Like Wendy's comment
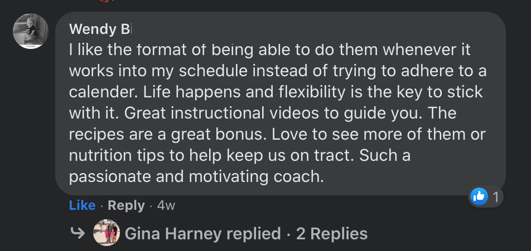Viewport: 531px width, 251px height. (x=82, y=205)
